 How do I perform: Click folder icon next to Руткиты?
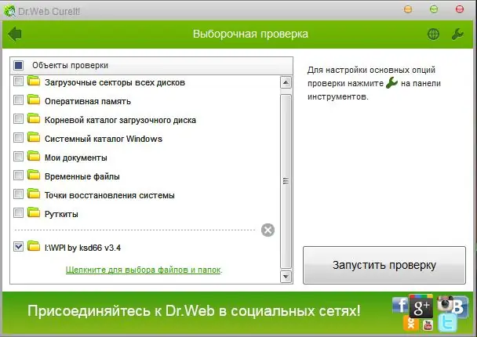(34, 212)
